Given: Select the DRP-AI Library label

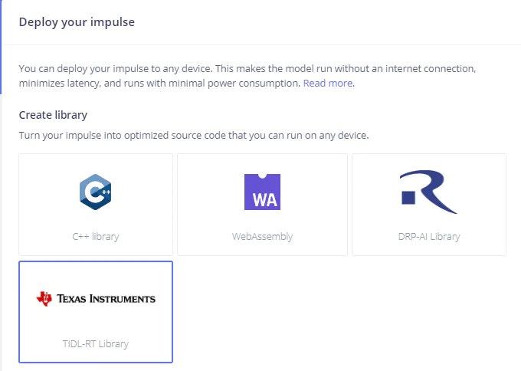Looking at the screenshot, I should coord(429,237).
